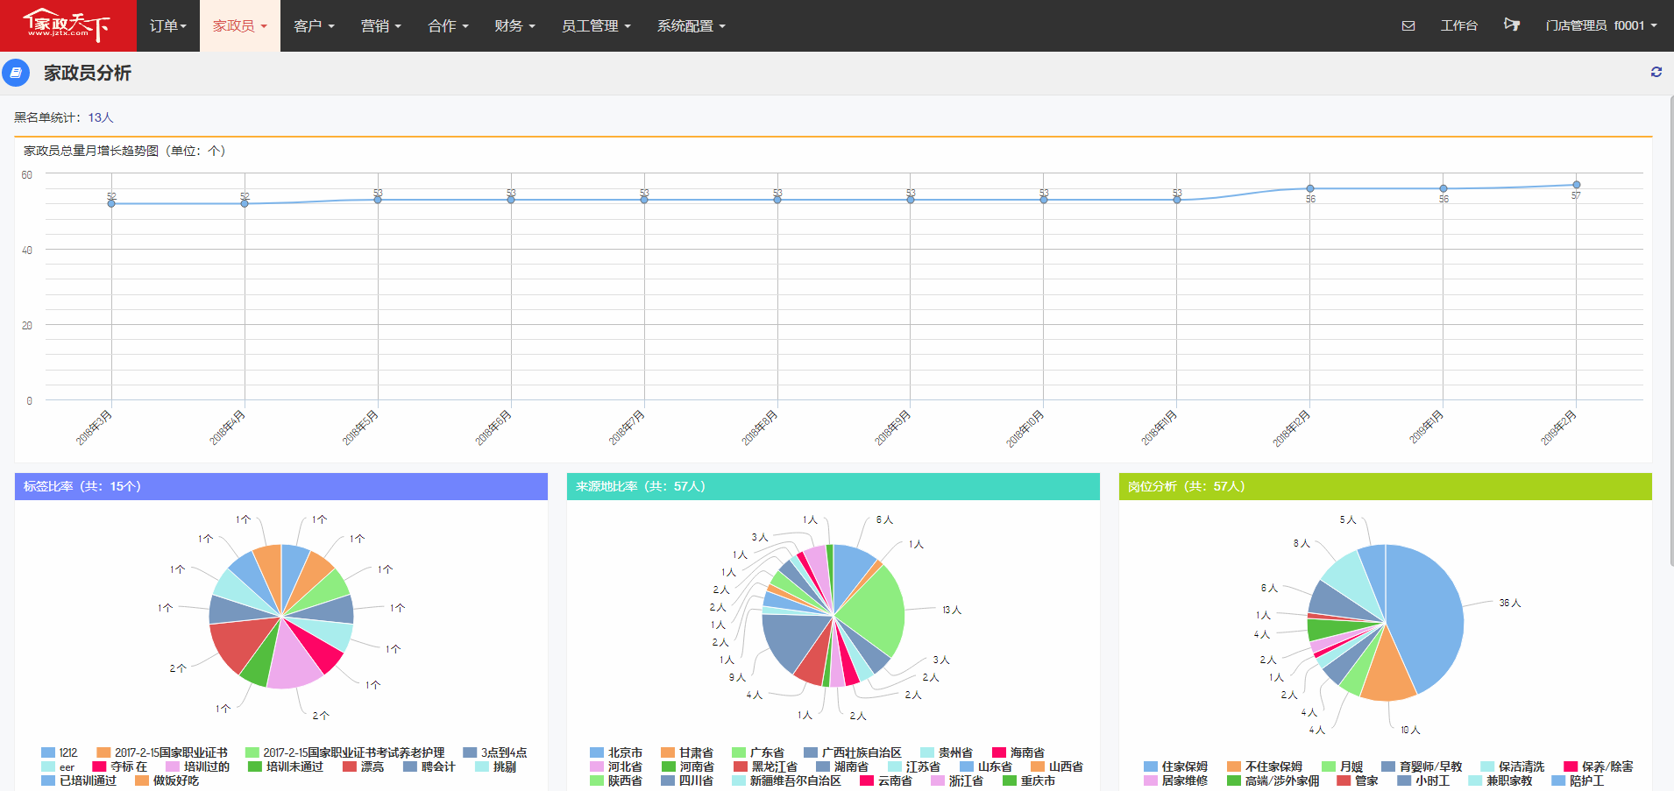Hide the 培训过的 tag series
Image resolution: width=1674 pixels, height=791 pixels.
pyautogui.click(x=198, y=766)
